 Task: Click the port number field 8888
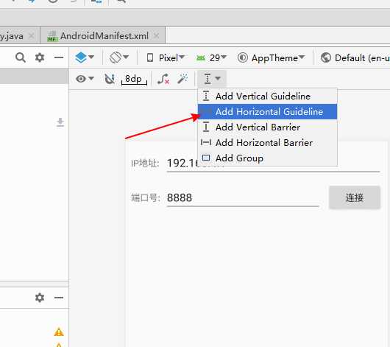(243, 197)
